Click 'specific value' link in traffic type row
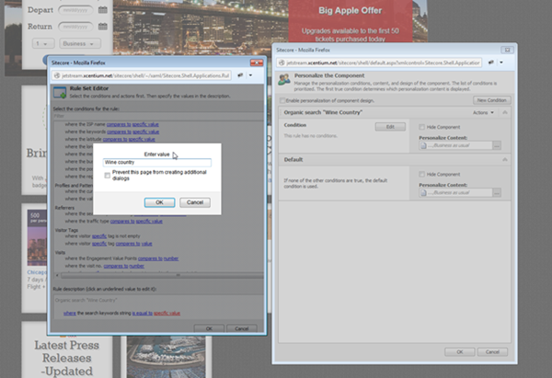Image resolution: width=552 pixels, height=378 pixels. (x=149, y=221)
